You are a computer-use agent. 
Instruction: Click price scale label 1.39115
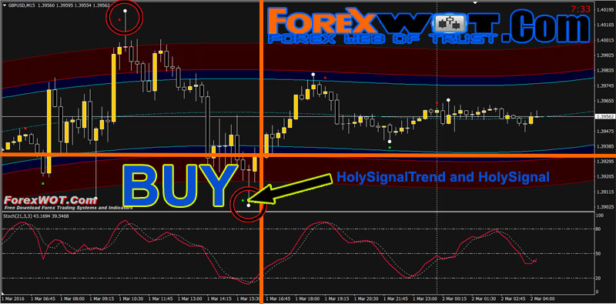[x=605, y=192]
